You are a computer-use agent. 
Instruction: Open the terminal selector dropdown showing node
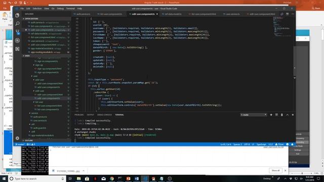click(254, 115)
